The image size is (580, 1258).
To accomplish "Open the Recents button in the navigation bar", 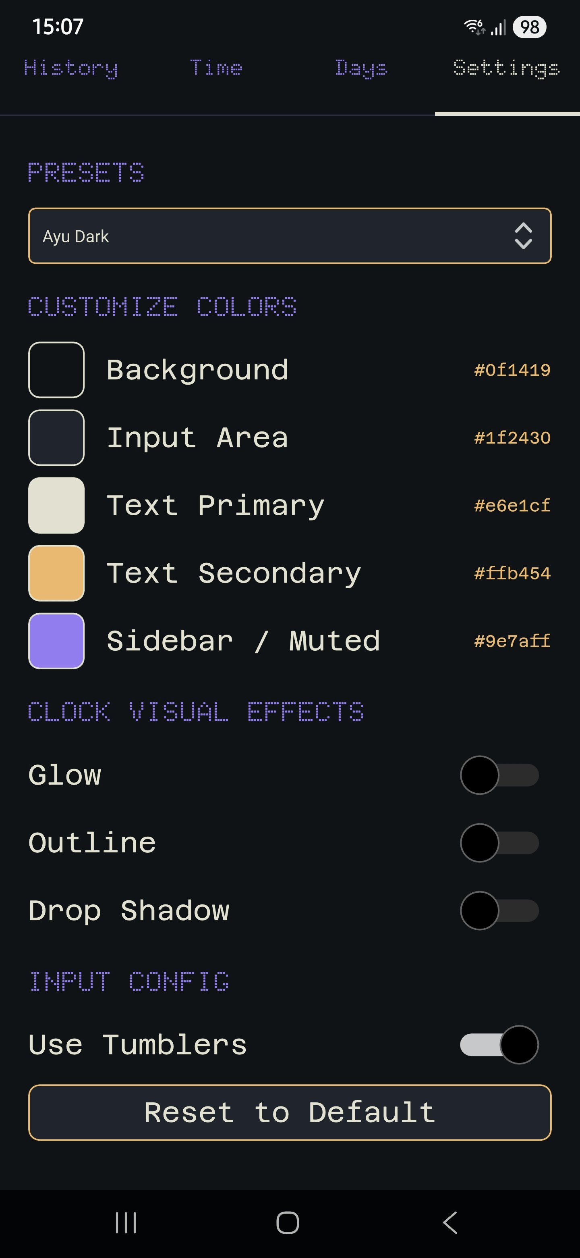I will 126,1222.
